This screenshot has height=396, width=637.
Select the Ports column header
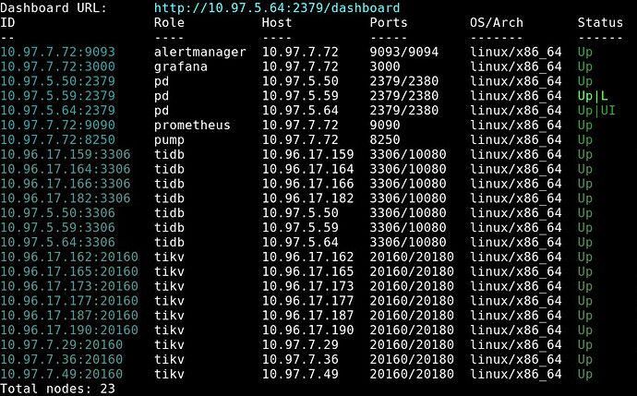pos(388,21)
